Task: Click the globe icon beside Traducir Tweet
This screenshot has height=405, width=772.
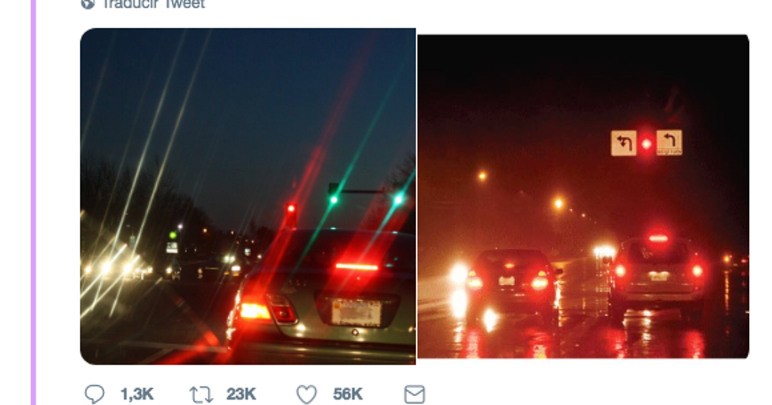Action: 87,4
